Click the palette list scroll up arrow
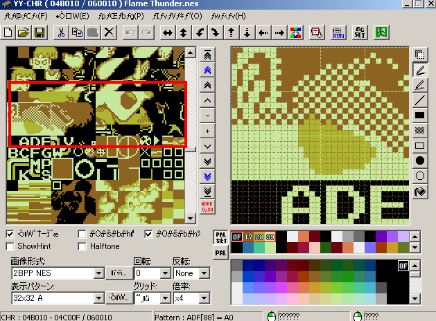Screen dimensions: 436x321 (415, 237)
